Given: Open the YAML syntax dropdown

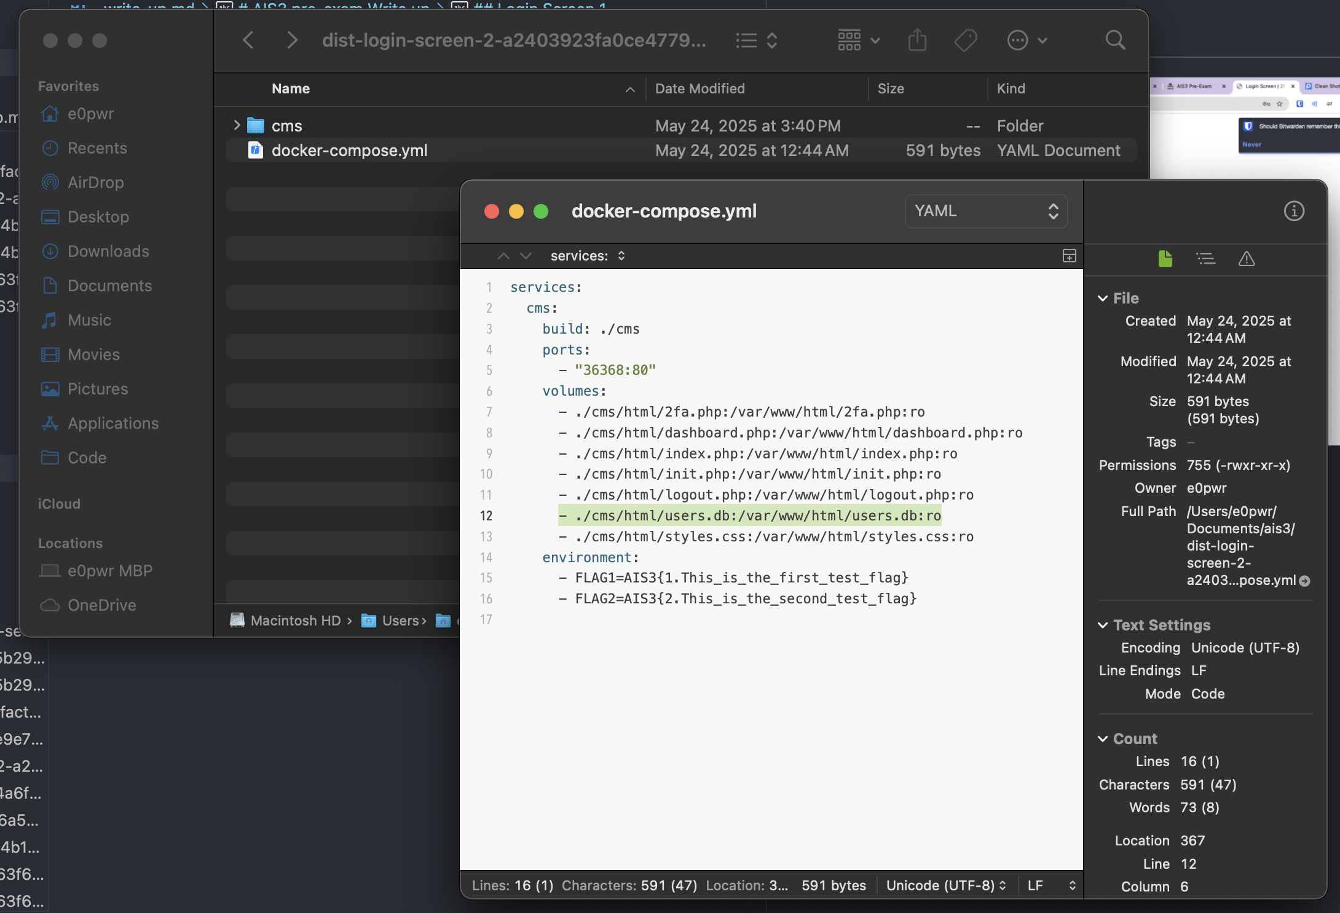Looking at the screenshot, I should [986, 211].
